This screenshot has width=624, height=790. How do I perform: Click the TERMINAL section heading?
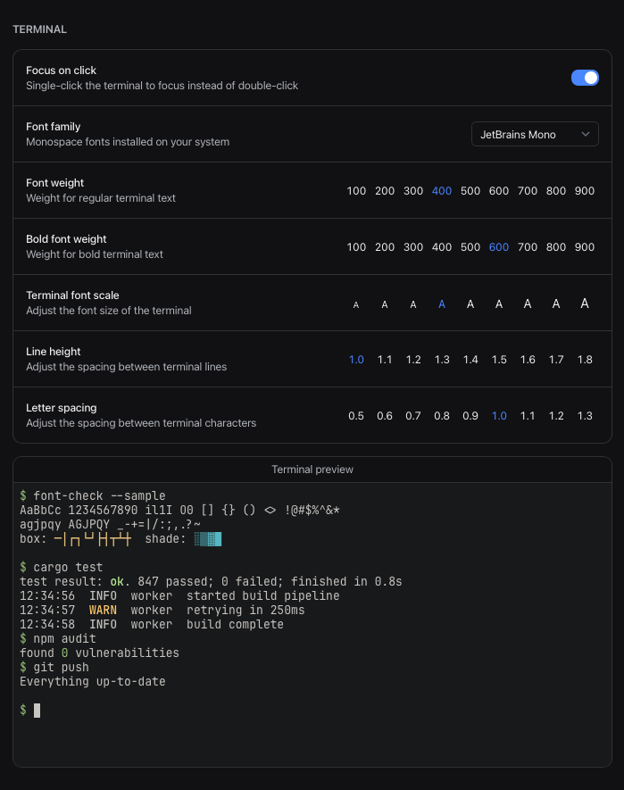(40, 29)
